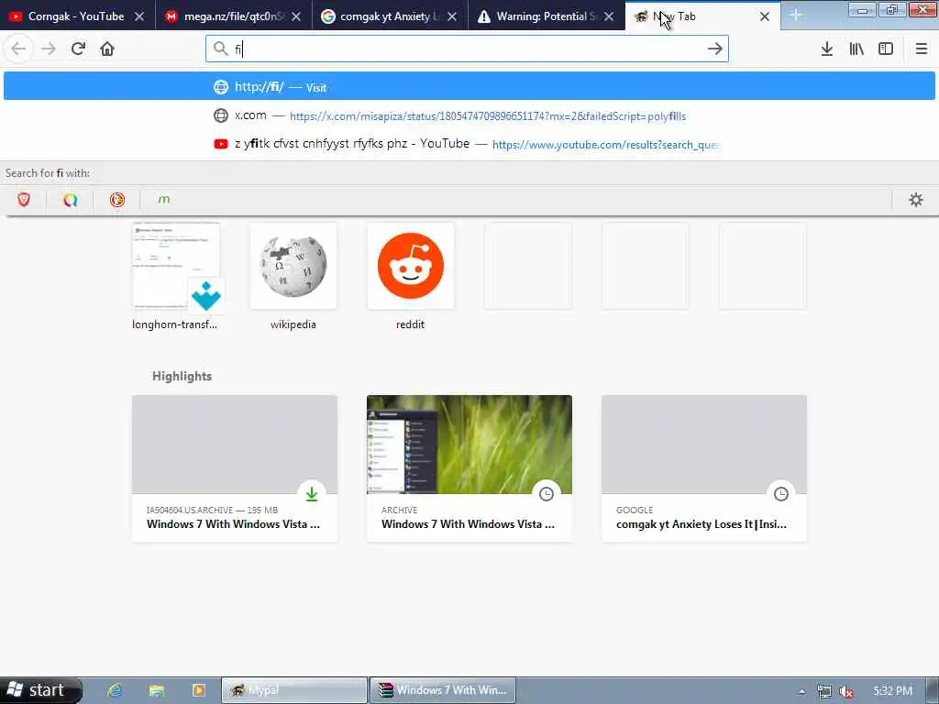Switch to mega.nz/file tab
This screenshot has width=939, height=704.
coord(234,16)
